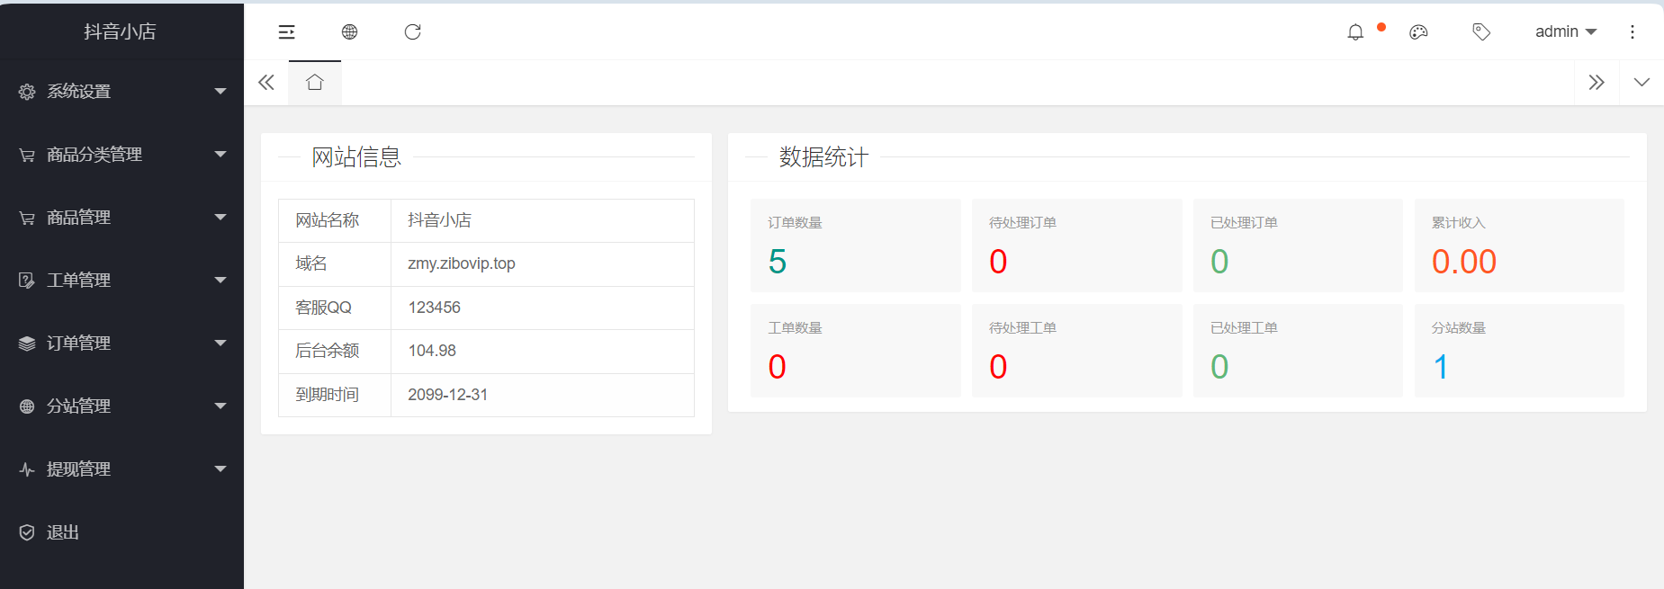1664x589 pixels.
Task: Click the 待处理订单 statistic card
Action: click(1076, 245)
